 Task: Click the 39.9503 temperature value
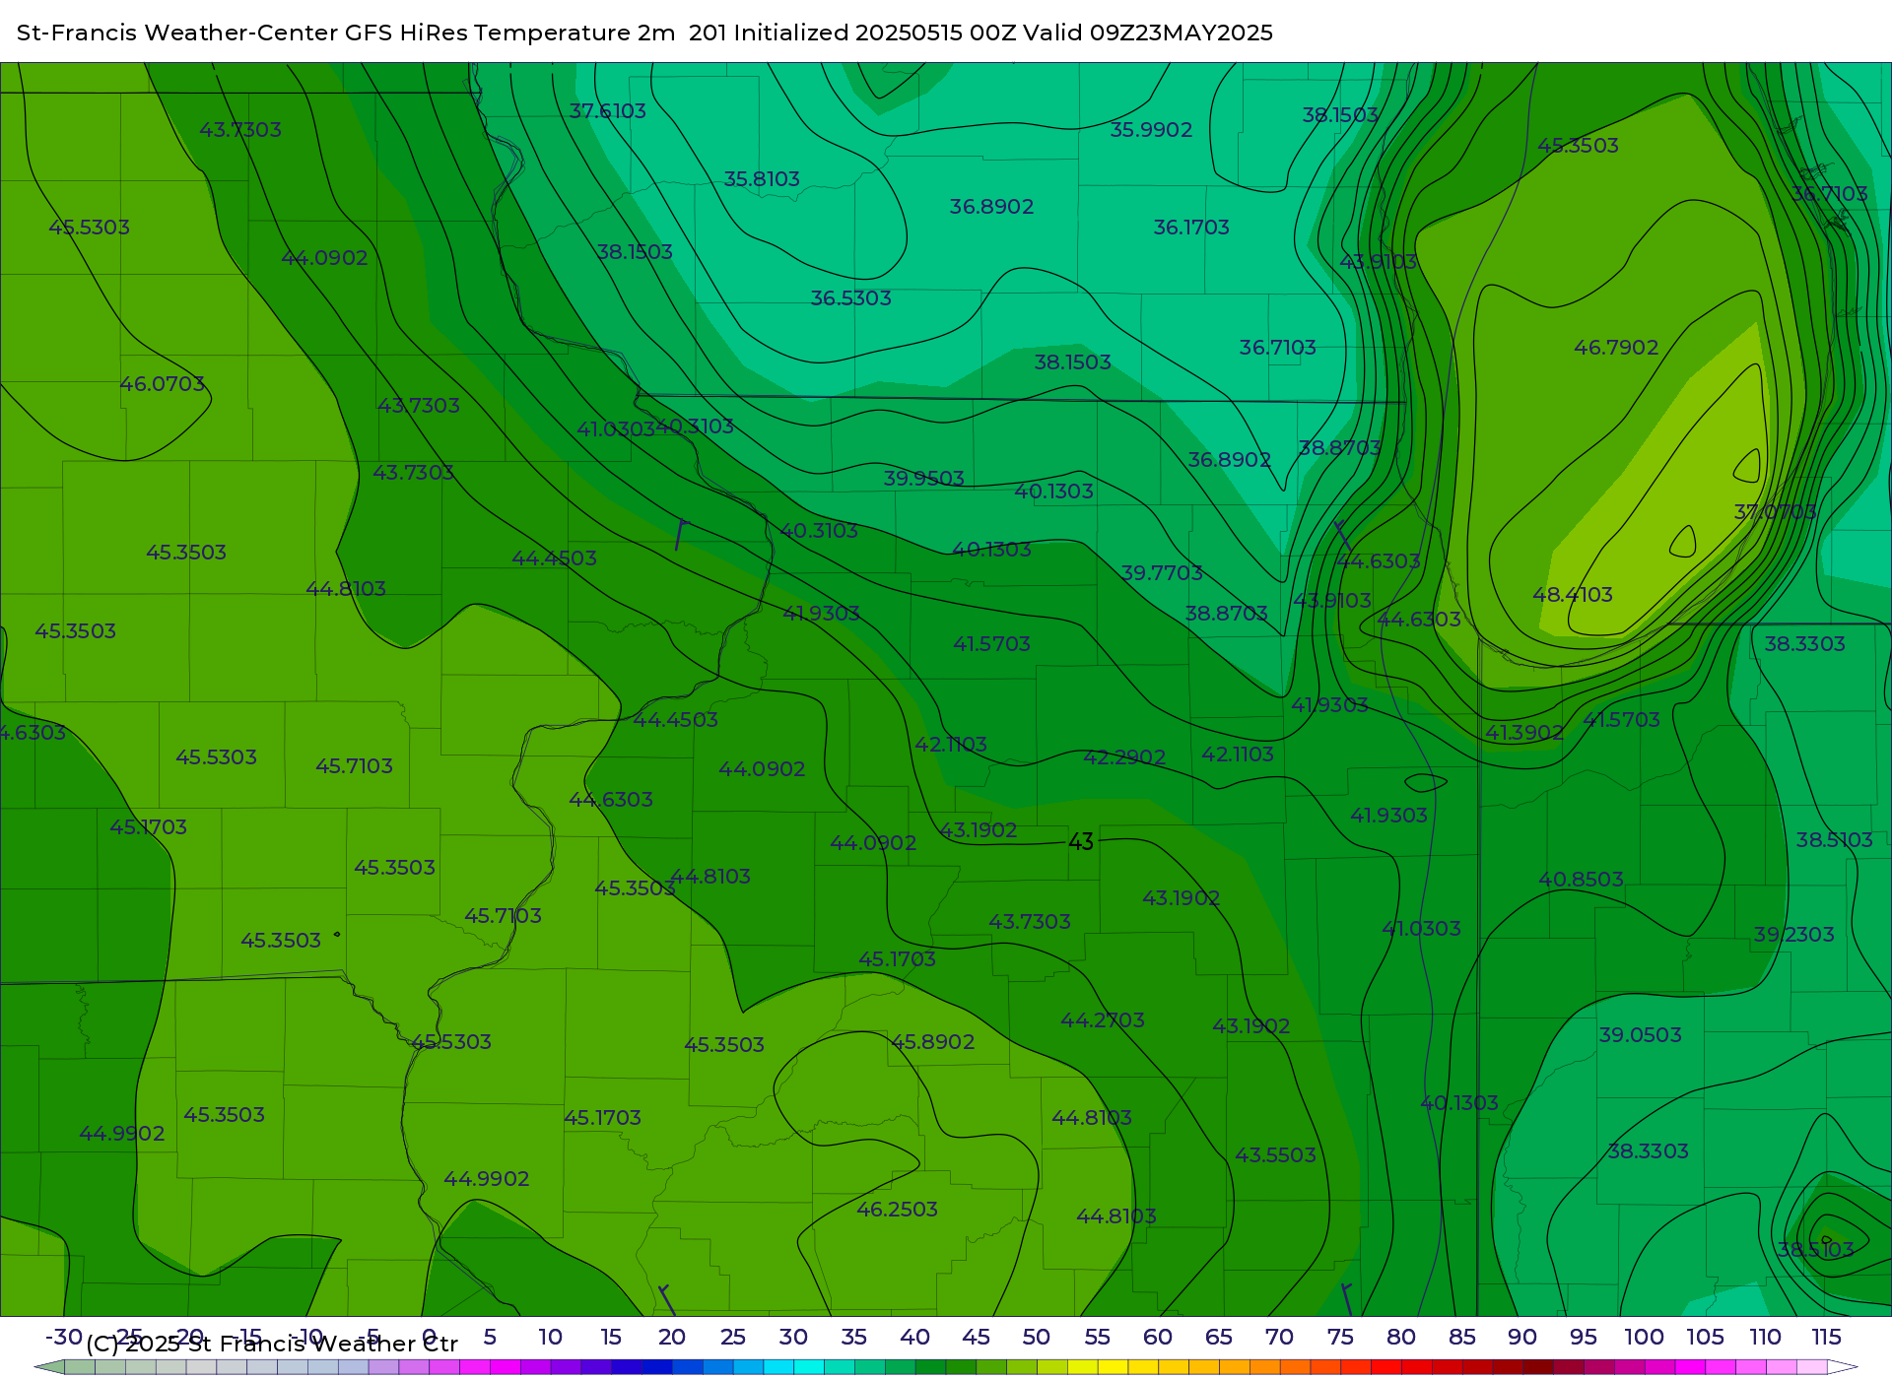pyautogui.click(x=923, y=479)
